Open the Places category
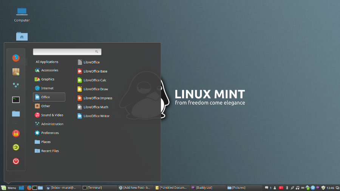340x191 pixels. 49,142
